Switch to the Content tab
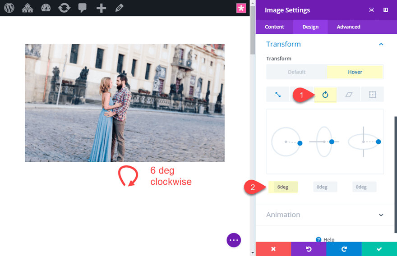Viewport: 397px width, 256px height. coord(274,27)
